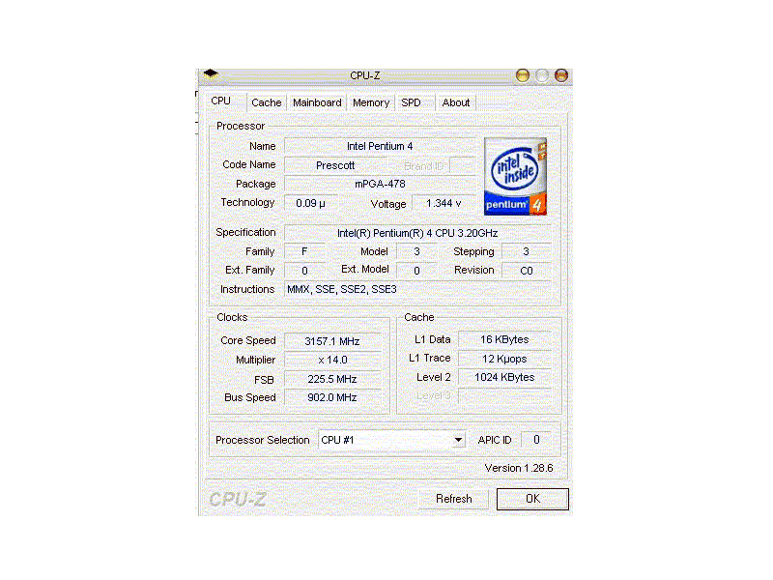773x580 pixels.
Task: Open the About tab
Action: (456, 102)
